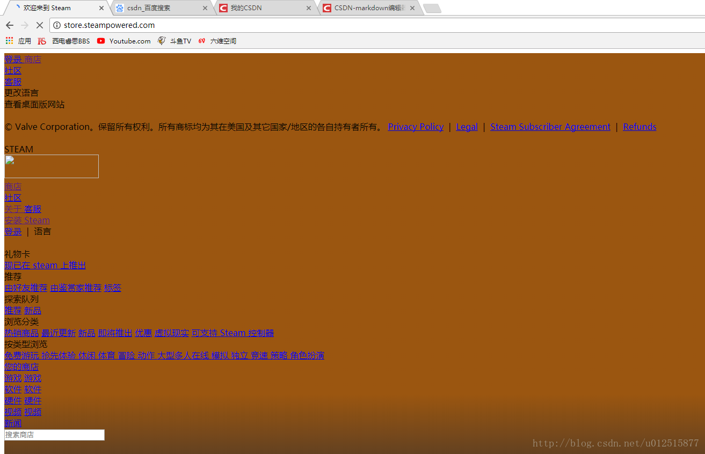Open the 虚拟现实 link

(x=172, y=333)
